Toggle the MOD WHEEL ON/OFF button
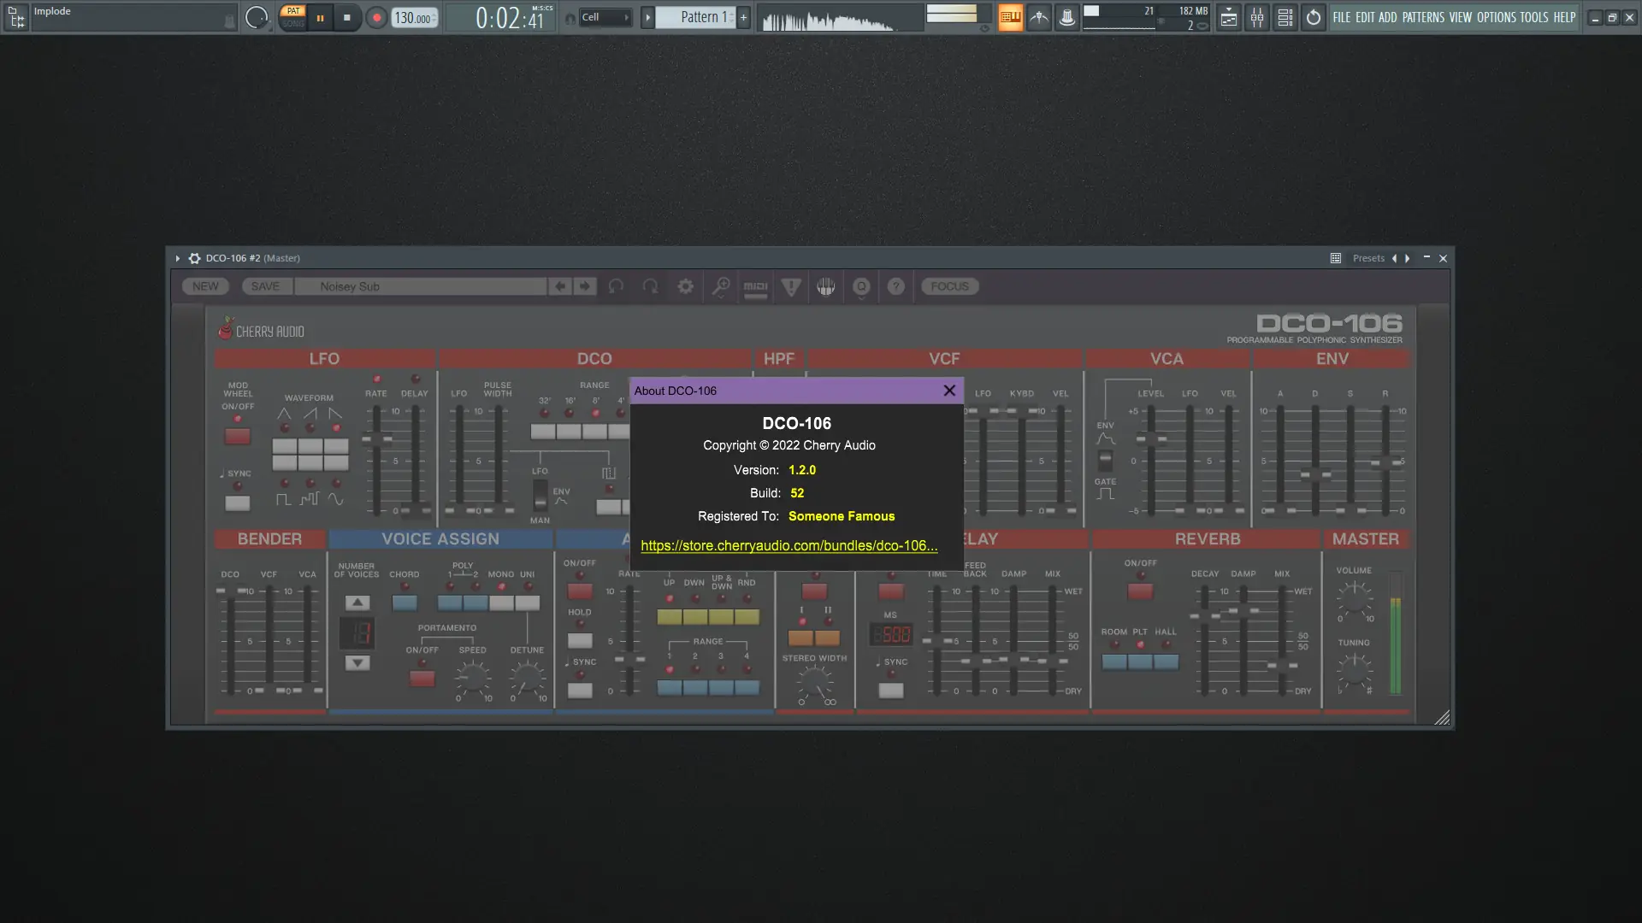1642x923 pixels. [x=237, y=436]
